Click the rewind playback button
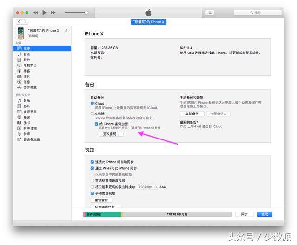The height and width of the screenshot is (245, 297). 36,13
